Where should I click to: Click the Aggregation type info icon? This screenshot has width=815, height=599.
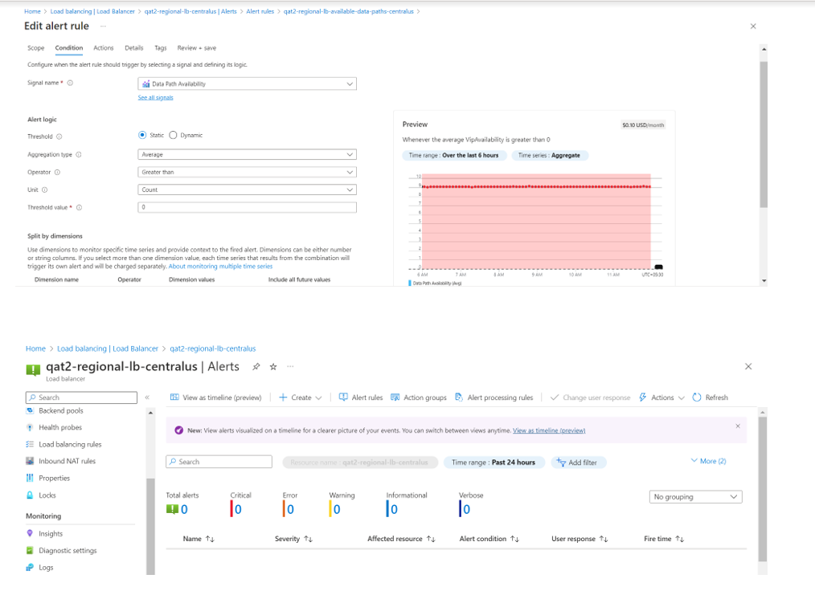pos(79,154)
